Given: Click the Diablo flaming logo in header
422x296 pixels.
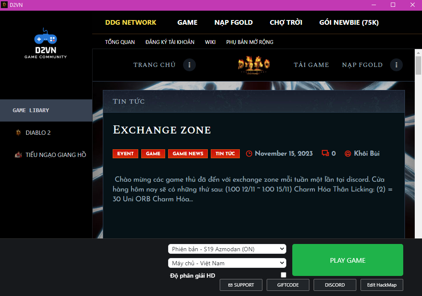Looking at the screenshot, I should 254,65.
